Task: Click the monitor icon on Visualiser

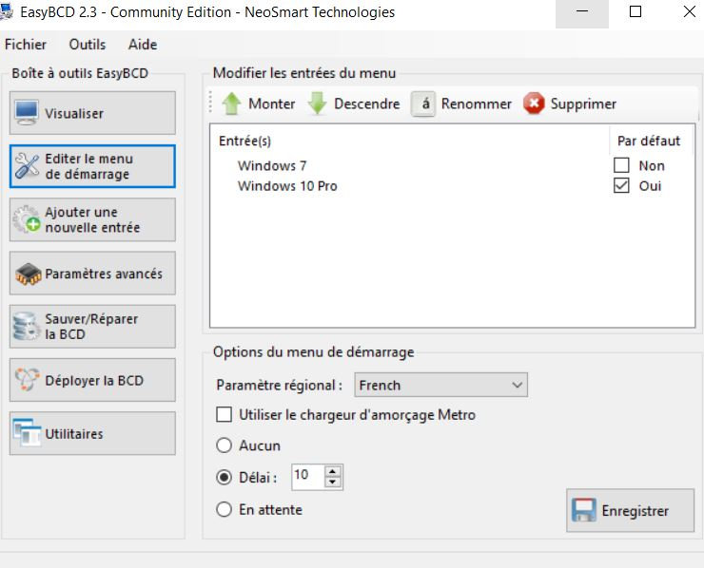Action: [27, 112]
